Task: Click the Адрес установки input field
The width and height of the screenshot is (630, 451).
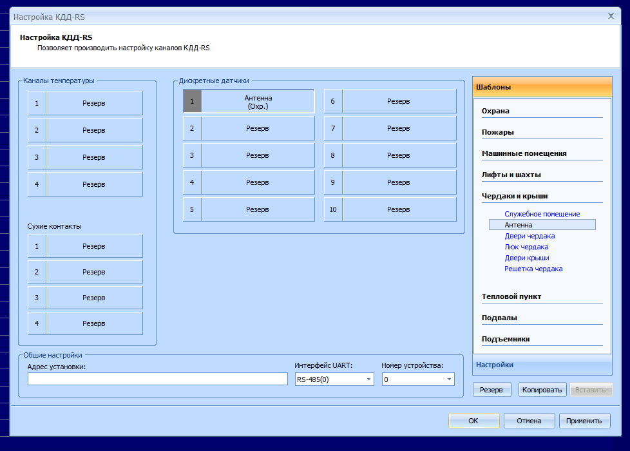Action: pos(157,379)
